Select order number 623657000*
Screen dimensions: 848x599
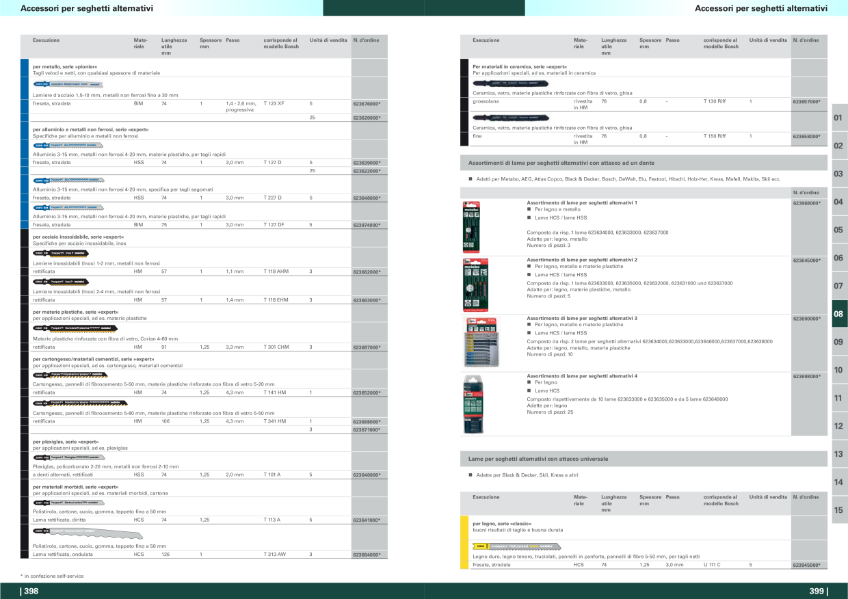(x=807, y=101)
